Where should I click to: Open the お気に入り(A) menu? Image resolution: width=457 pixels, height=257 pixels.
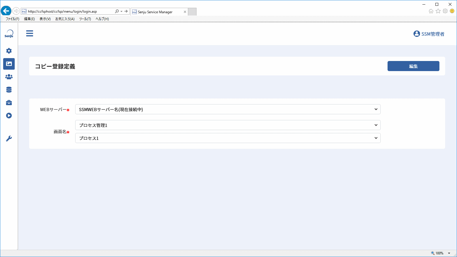click(65, 19)
